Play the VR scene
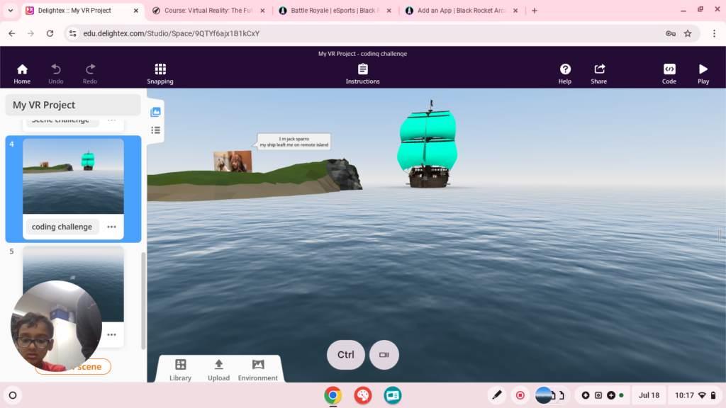The width and height of the screenshot is (726, 408). (x=703, y=74)
